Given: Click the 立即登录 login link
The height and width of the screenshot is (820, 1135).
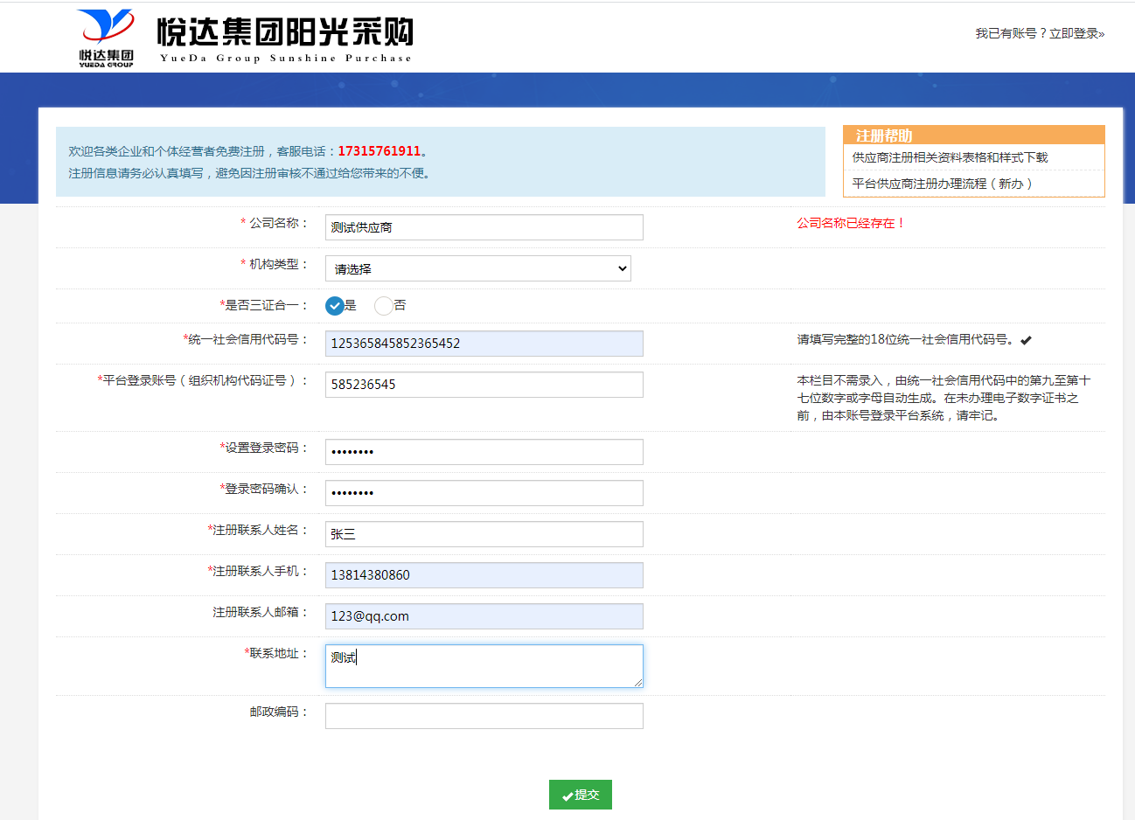Looking at the screenshot, I should click(x=1076, y=33).
